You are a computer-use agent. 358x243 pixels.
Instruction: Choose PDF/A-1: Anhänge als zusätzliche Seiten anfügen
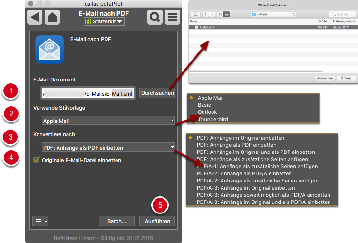261,166
